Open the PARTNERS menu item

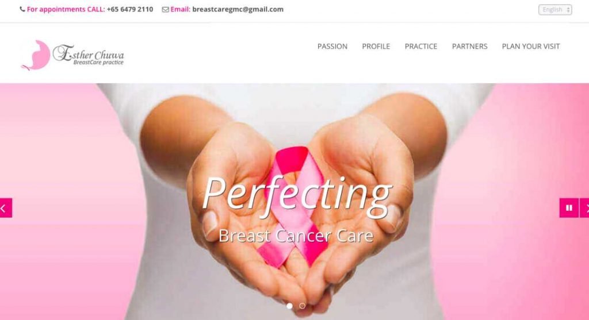[x=469, y=46]
